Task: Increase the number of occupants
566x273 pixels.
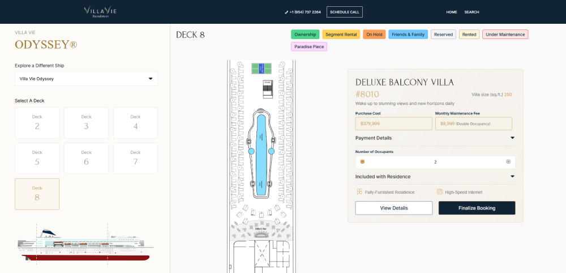Action: pos(508,162)
